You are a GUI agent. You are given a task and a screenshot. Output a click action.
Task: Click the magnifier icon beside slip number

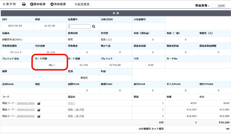click(94, 26)
